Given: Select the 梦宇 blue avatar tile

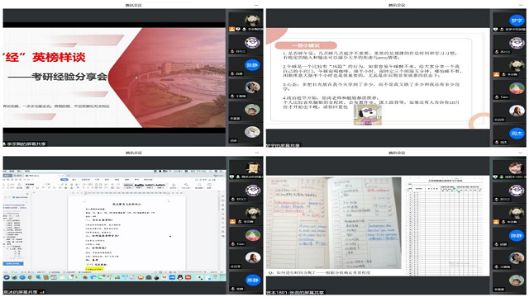Looking at the screenshot, I should pos(517,21).
